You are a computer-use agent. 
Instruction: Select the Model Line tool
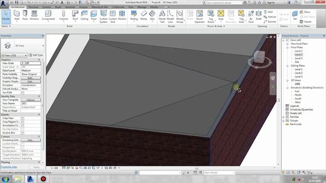170,17
